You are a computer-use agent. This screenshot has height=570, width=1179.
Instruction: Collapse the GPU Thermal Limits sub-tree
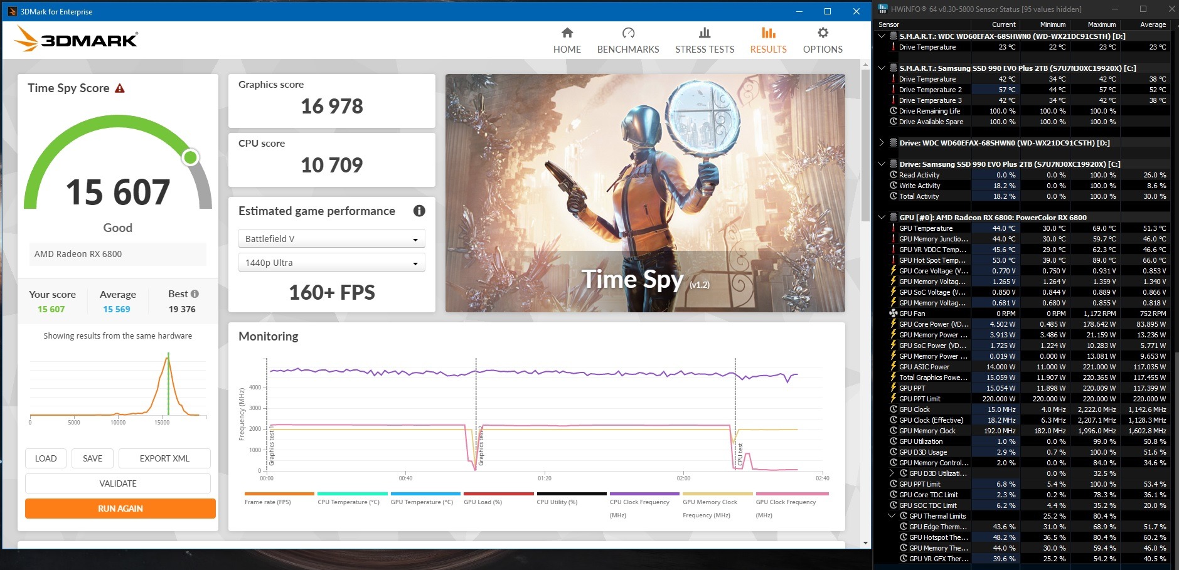click(x=892, y=516)
